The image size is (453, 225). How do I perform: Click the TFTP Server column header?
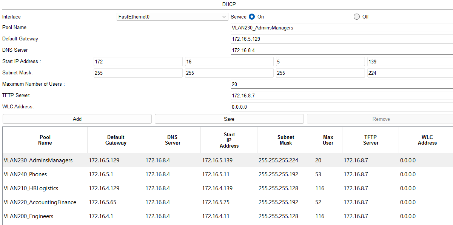click(x=371, y=140)
